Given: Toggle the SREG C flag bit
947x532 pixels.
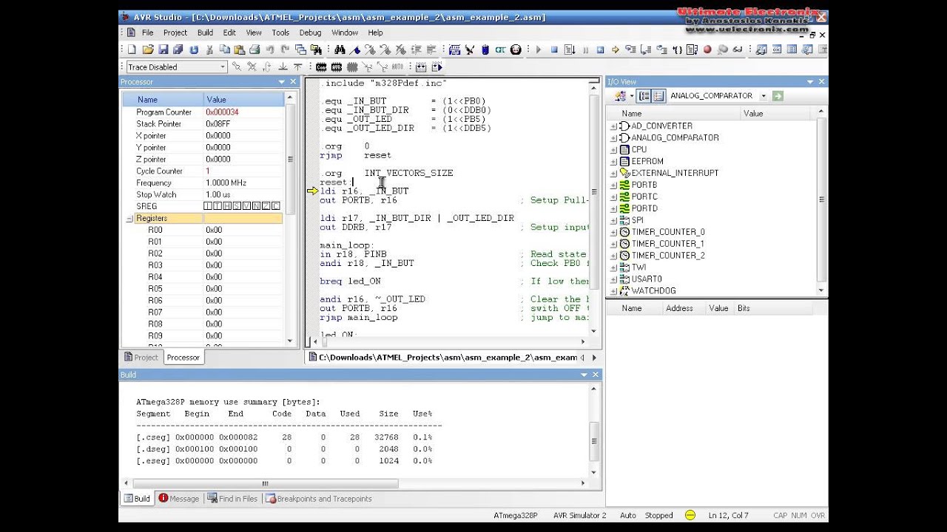Looking at the screenshot, I should coord(276,205).
